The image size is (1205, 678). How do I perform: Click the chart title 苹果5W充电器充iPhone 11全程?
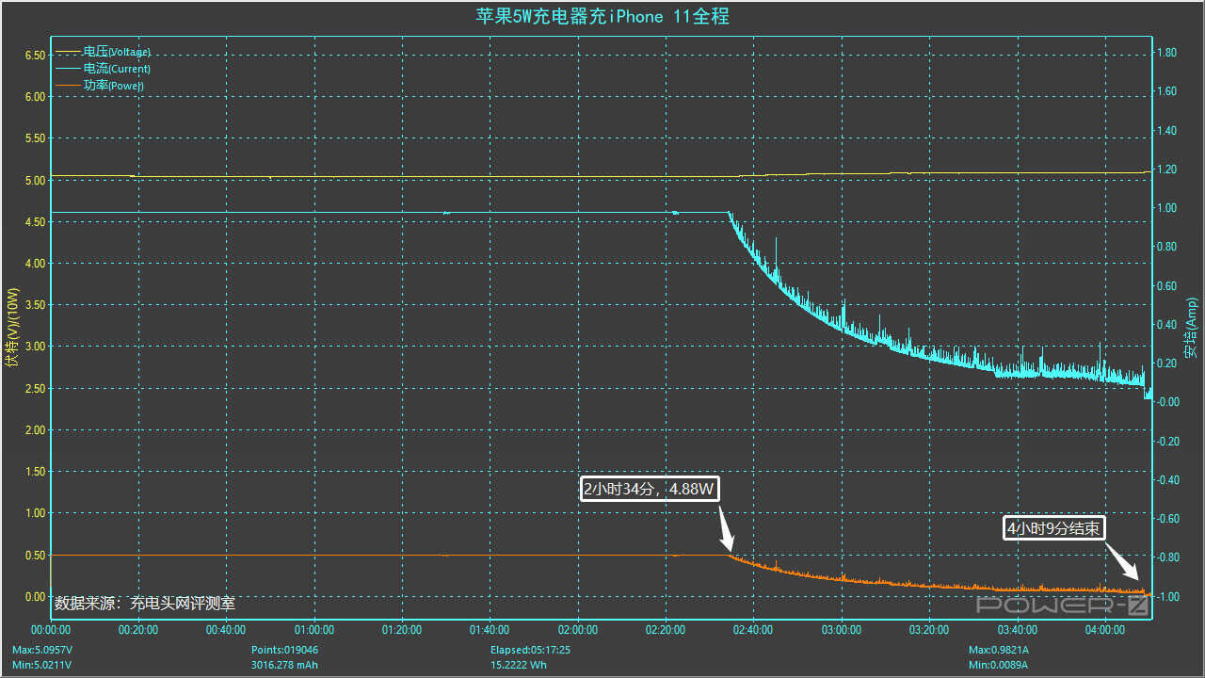(602, 16)
